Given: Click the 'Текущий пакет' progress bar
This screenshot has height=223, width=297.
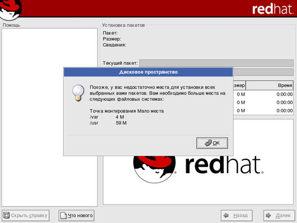Looking at the screenshot, I should (x=216, y=63).
